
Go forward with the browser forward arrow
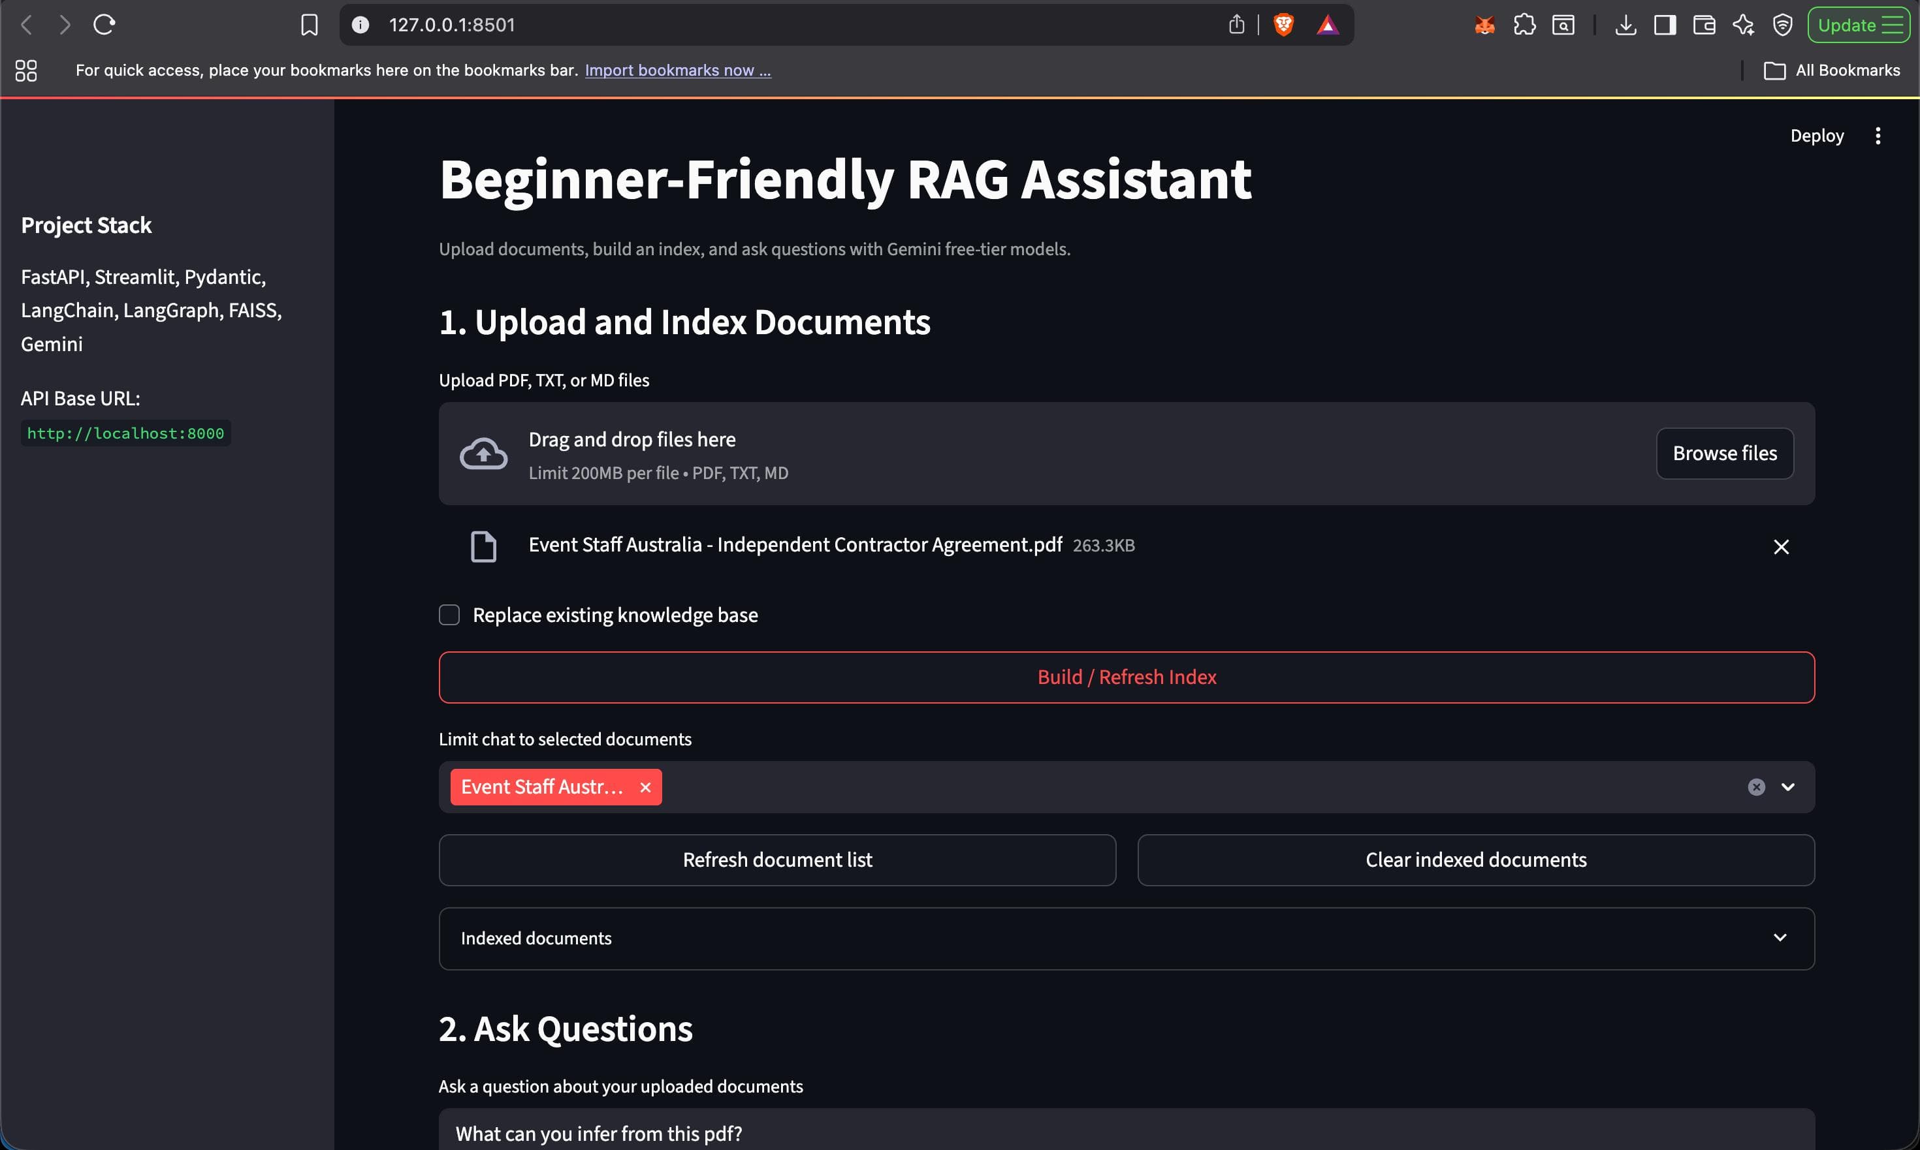(65, 25)
